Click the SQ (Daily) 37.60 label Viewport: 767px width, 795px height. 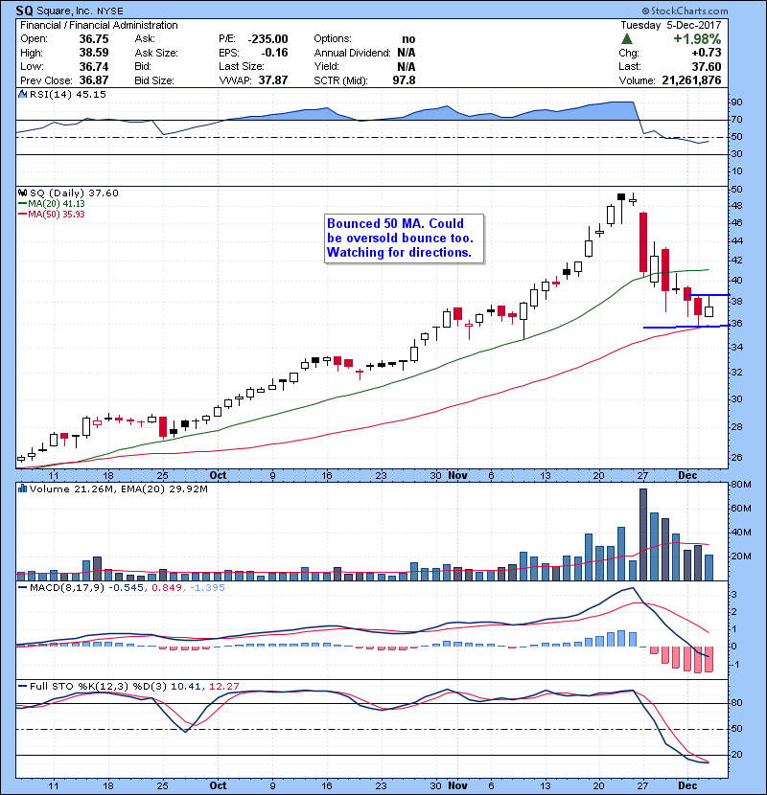click(x=74, y=193)
